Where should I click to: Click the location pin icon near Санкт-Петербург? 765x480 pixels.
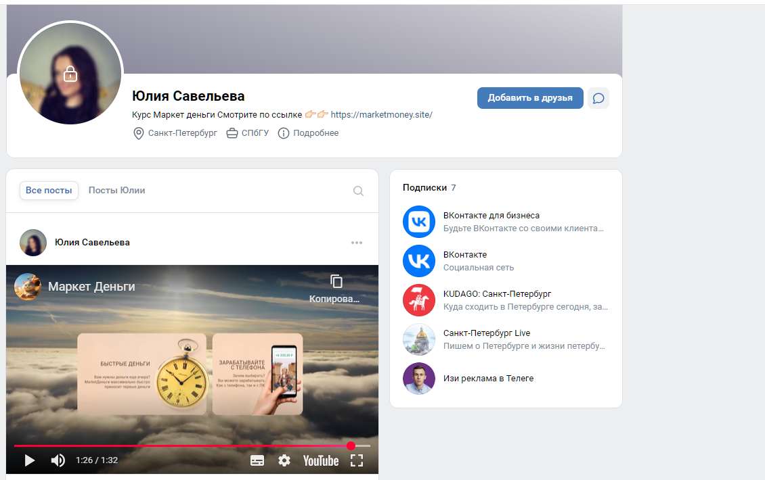[139, 133]
